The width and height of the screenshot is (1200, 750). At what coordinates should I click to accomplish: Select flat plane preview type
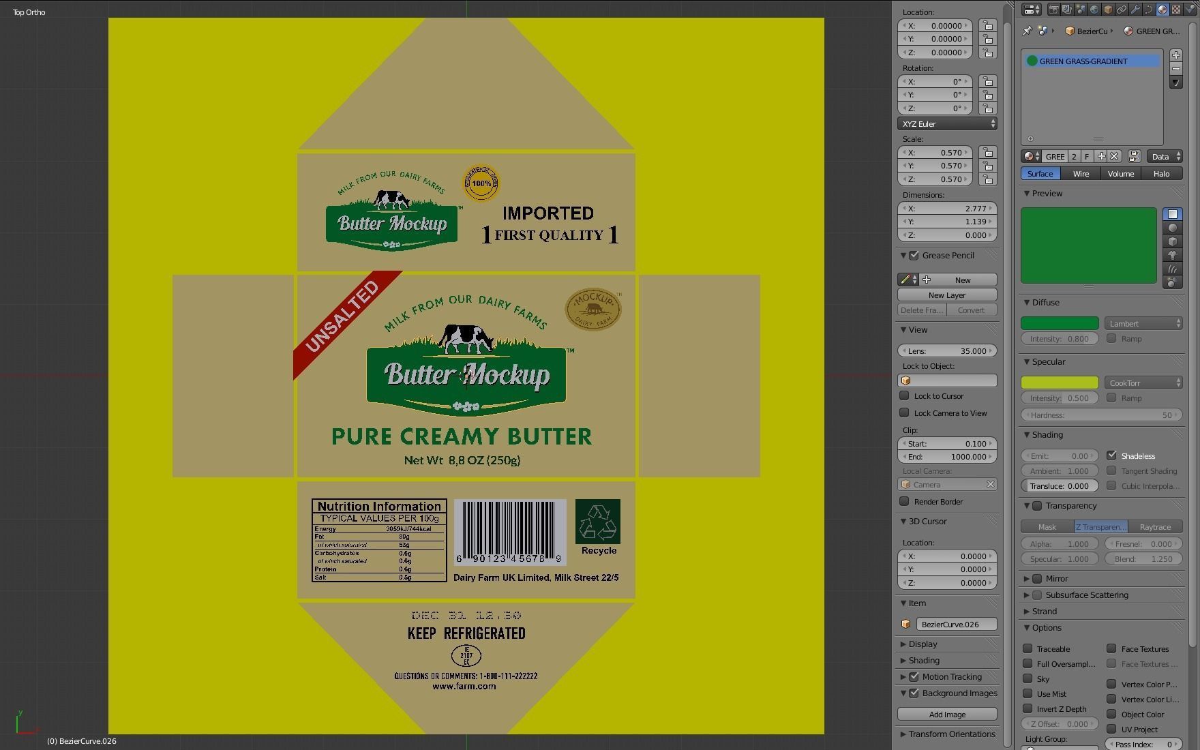click(x=1173, y=214)
